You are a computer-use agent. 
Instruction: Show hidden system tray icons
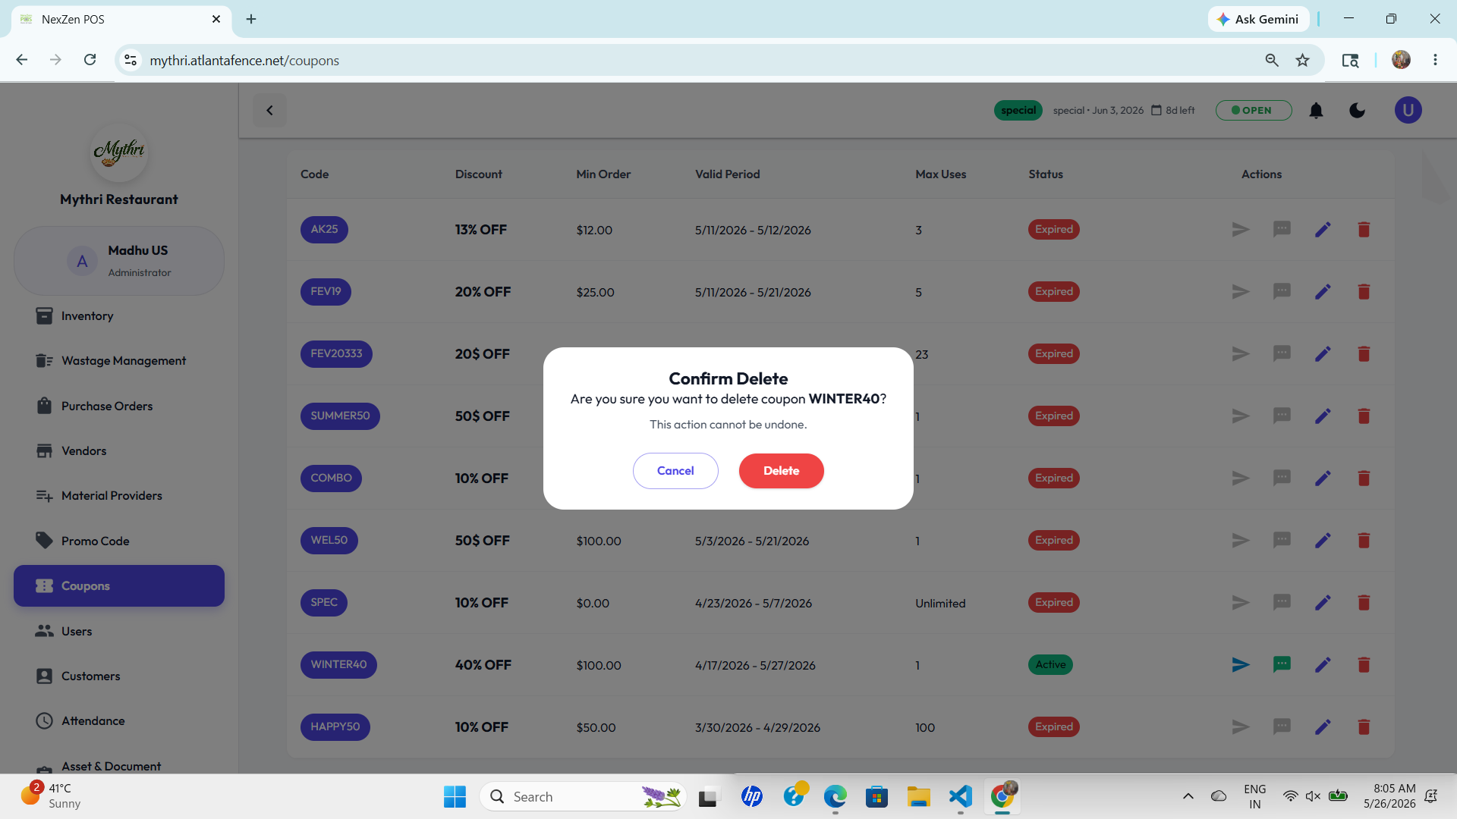coord(1188,796)
